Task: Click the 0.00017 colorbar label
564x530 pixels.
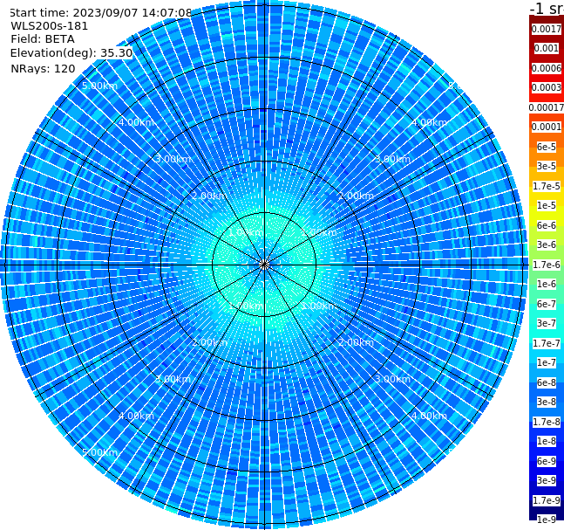Action: click(x=547, y=107)
